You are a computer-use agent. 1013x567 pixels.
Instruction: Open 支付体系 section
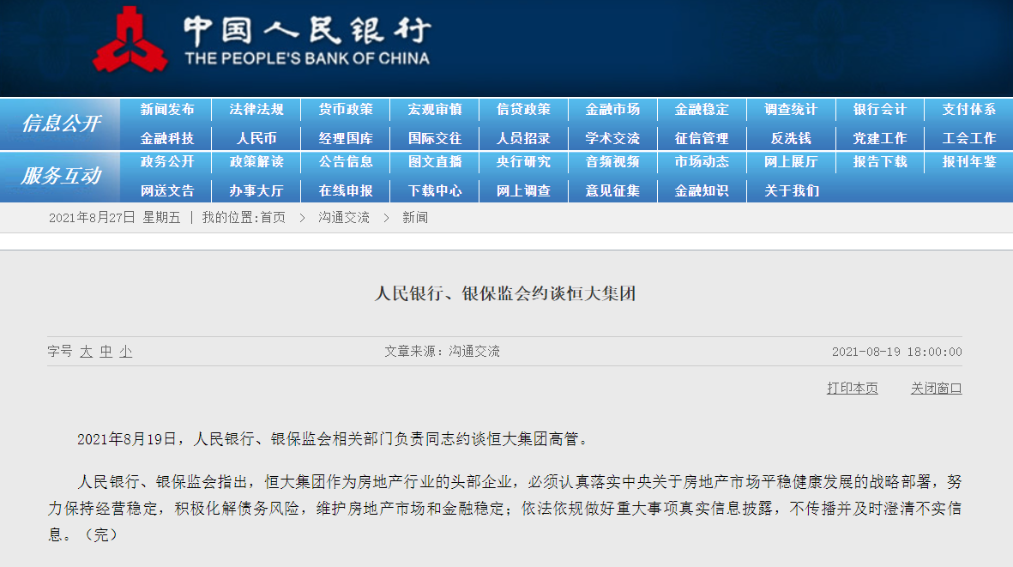(x=969, y=109)
